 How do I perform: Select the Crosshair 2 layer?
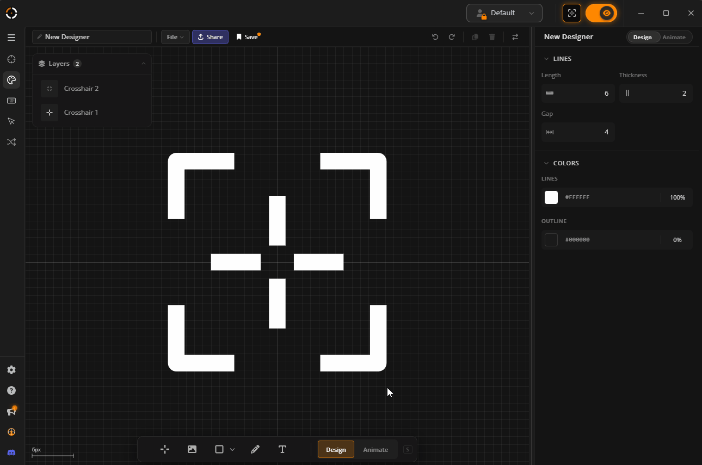[x=81, y=89]
